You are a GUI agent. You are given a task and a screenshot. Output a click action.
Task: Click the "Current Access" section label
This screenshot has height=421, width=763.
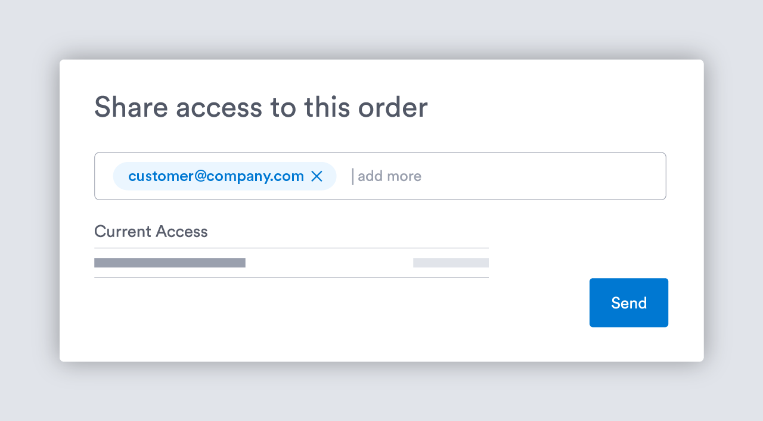point(151,232)
